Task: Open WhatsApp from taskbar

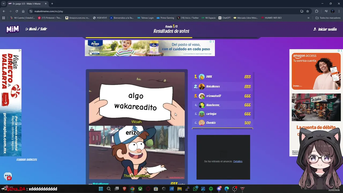Action: click(195, 189)
